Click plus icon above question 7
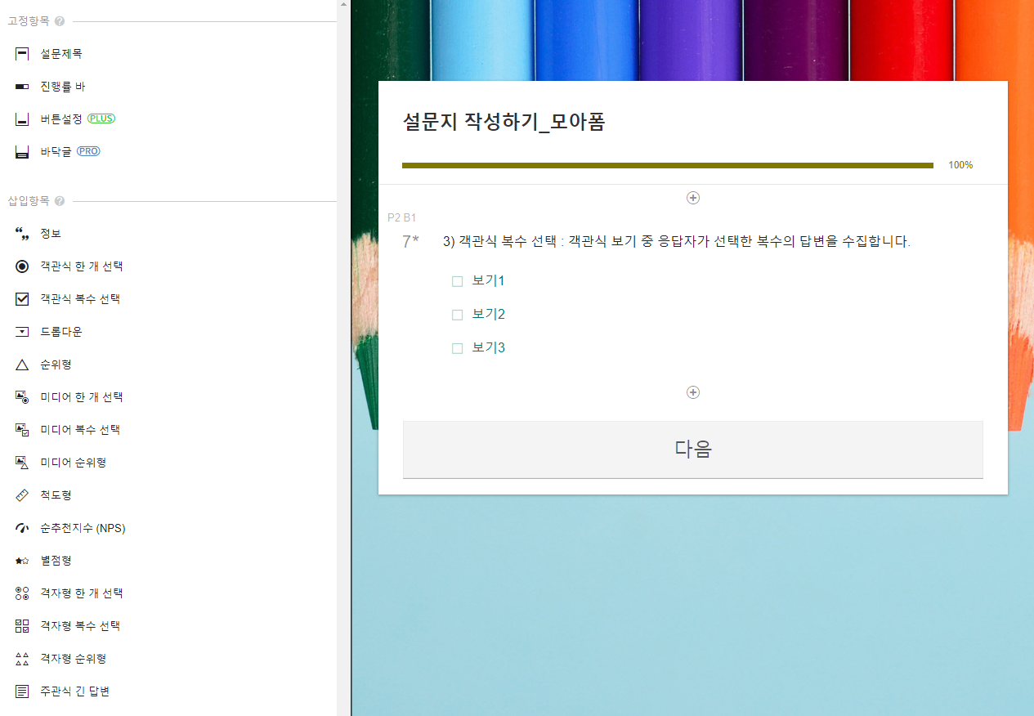Viewport: 1034px width, 716px height. [693, 198]
